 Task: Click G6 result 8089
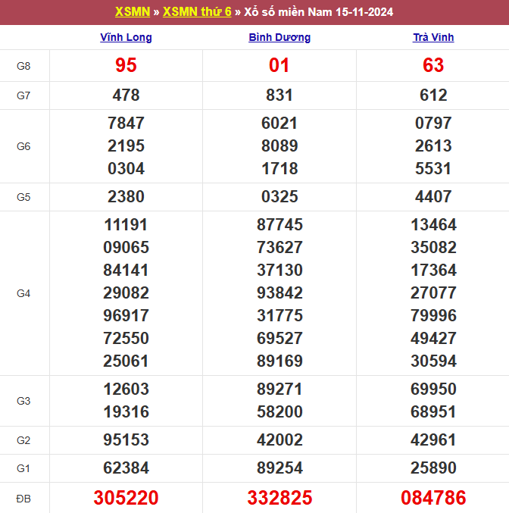click(279, 146)
